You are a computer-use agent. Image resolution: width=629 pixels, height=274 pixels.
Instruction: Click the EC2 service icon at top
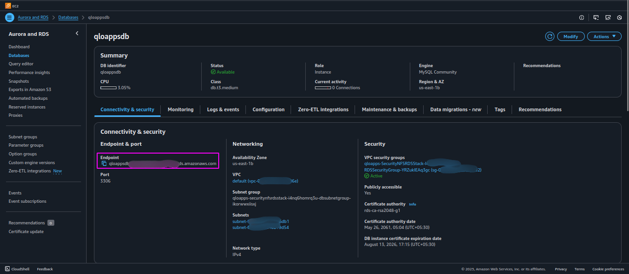(x=8, y=6)
